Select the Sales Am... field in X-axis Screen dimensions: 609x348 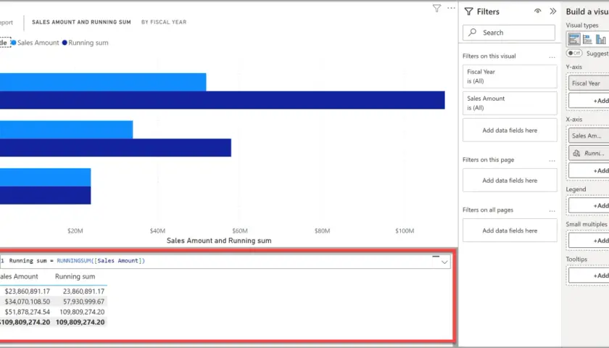click(589, 136)
